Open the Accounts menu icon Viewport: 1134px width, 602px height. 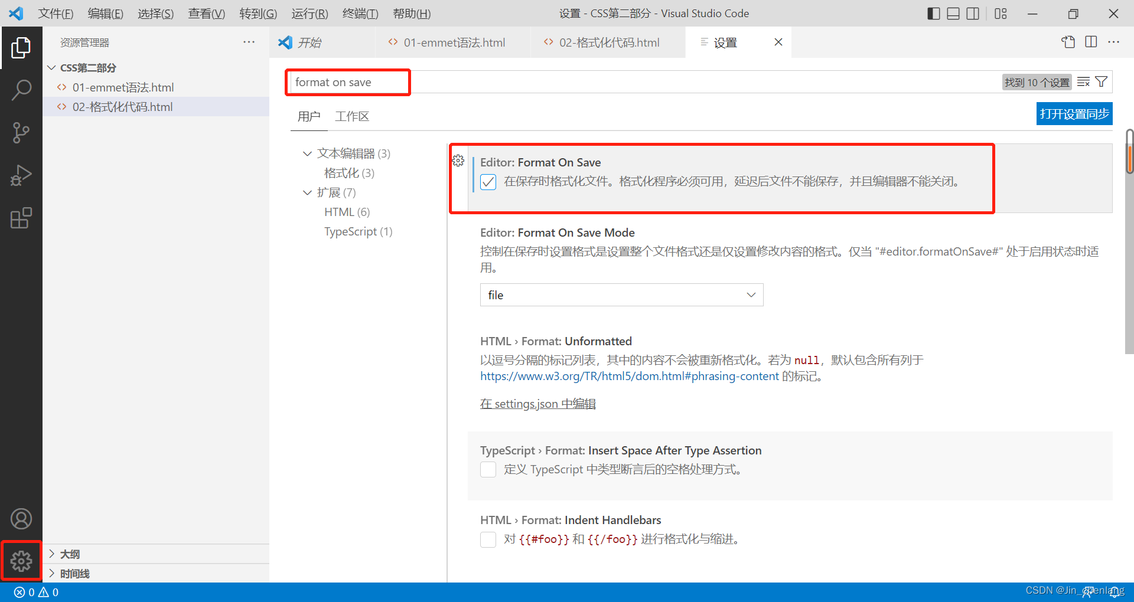coord(21,519)
